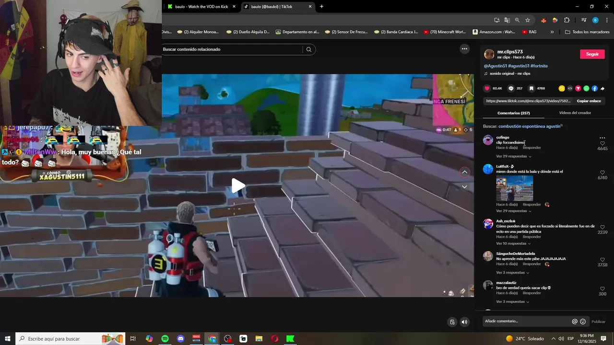
Task: Expand 3 replies under mazzalautiz's comment
Action: click(x=513, y=302)
